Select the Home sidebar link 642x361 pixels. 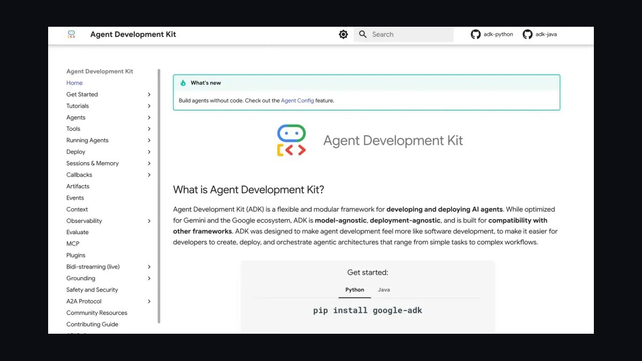pyautogui.click(x=74, y=83)
